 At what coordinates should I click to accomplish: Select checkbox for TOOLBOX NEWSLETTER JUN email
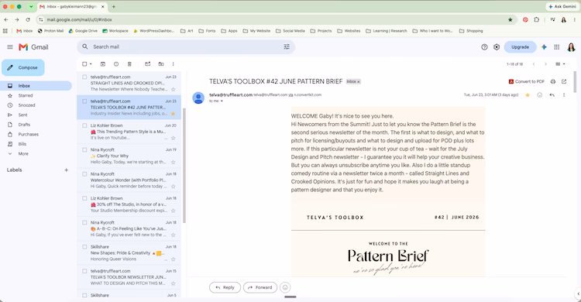[x=84, y=271]
